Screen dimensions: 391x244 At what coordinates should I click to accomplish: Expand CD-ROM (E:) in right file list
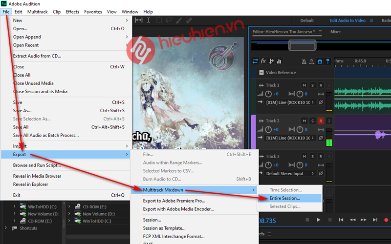[69, 206]
